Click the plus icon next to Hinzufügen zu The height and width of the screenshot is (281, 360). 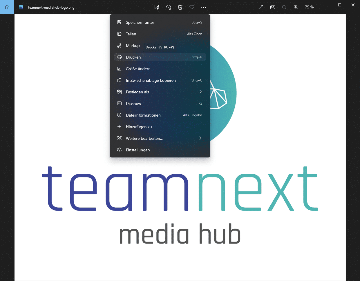coord(119,127)
